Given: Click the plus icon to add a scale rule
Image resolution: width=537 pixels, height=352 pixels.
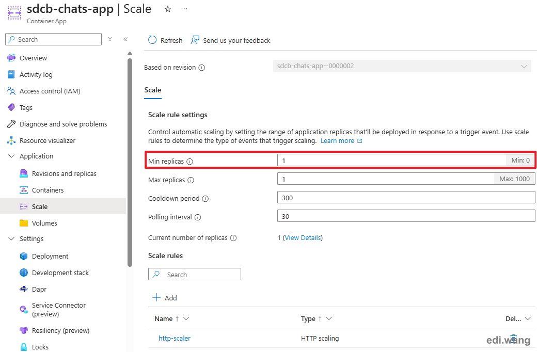Looking at the screenshot, I should pyautogui.click(x=156, y=297).
